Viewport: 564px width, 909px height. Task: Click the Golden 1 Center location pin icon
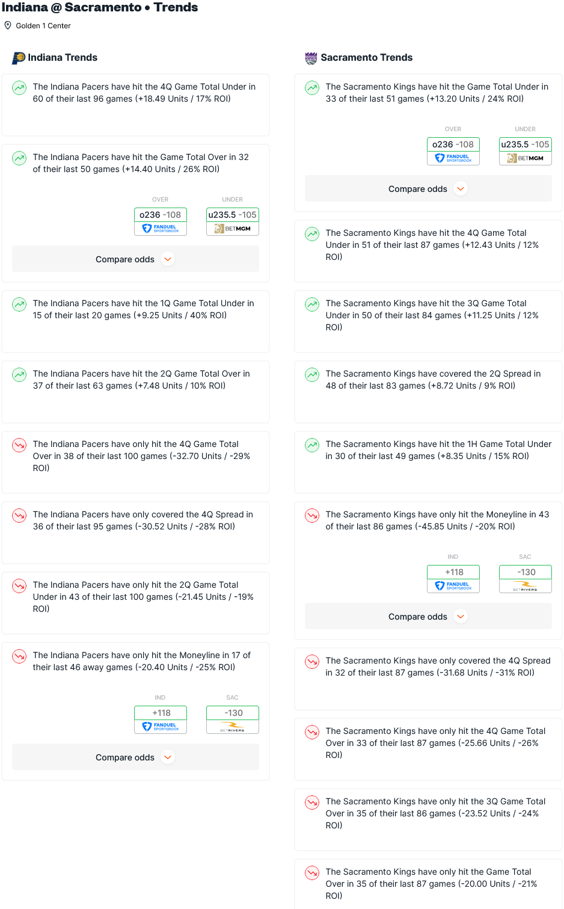tap(8, 25)
